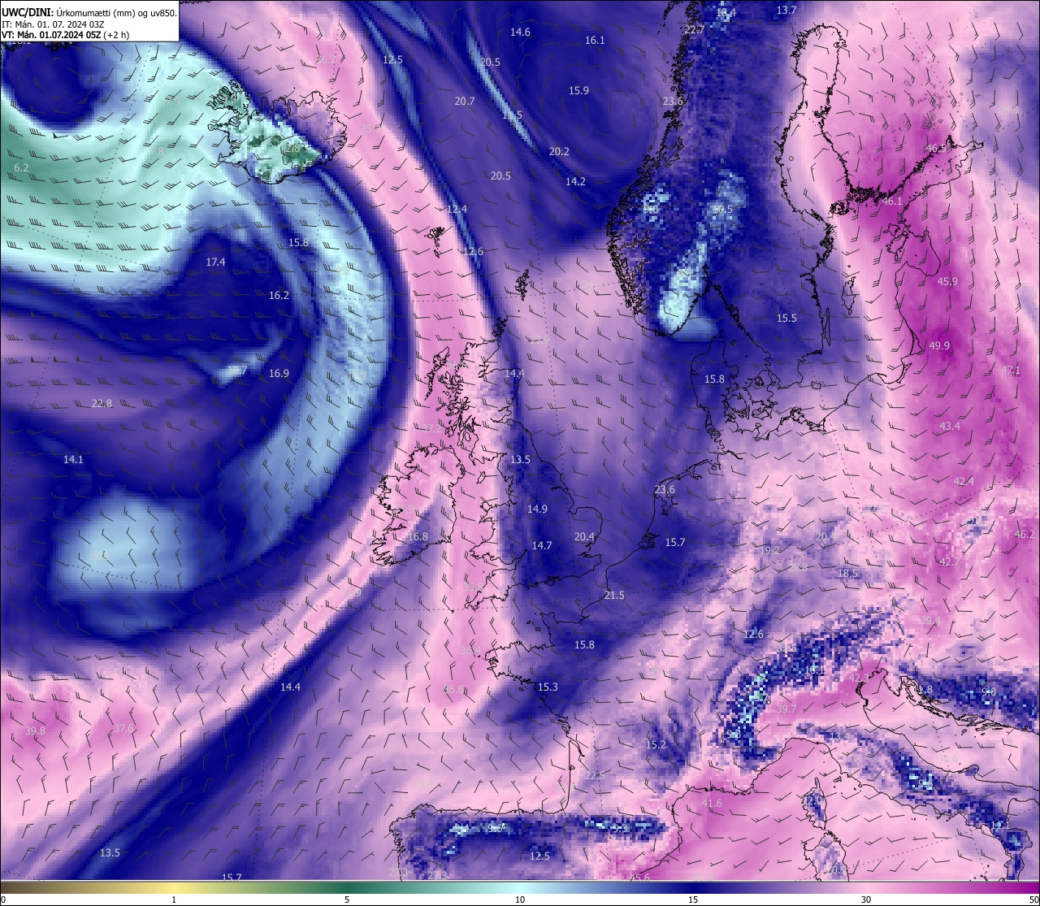
Task: Click the map value '43.4'
Action: [950, 427]
